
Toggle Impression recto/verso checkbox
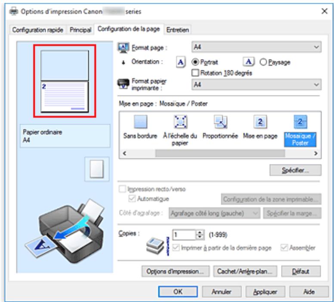pos(122,189)
